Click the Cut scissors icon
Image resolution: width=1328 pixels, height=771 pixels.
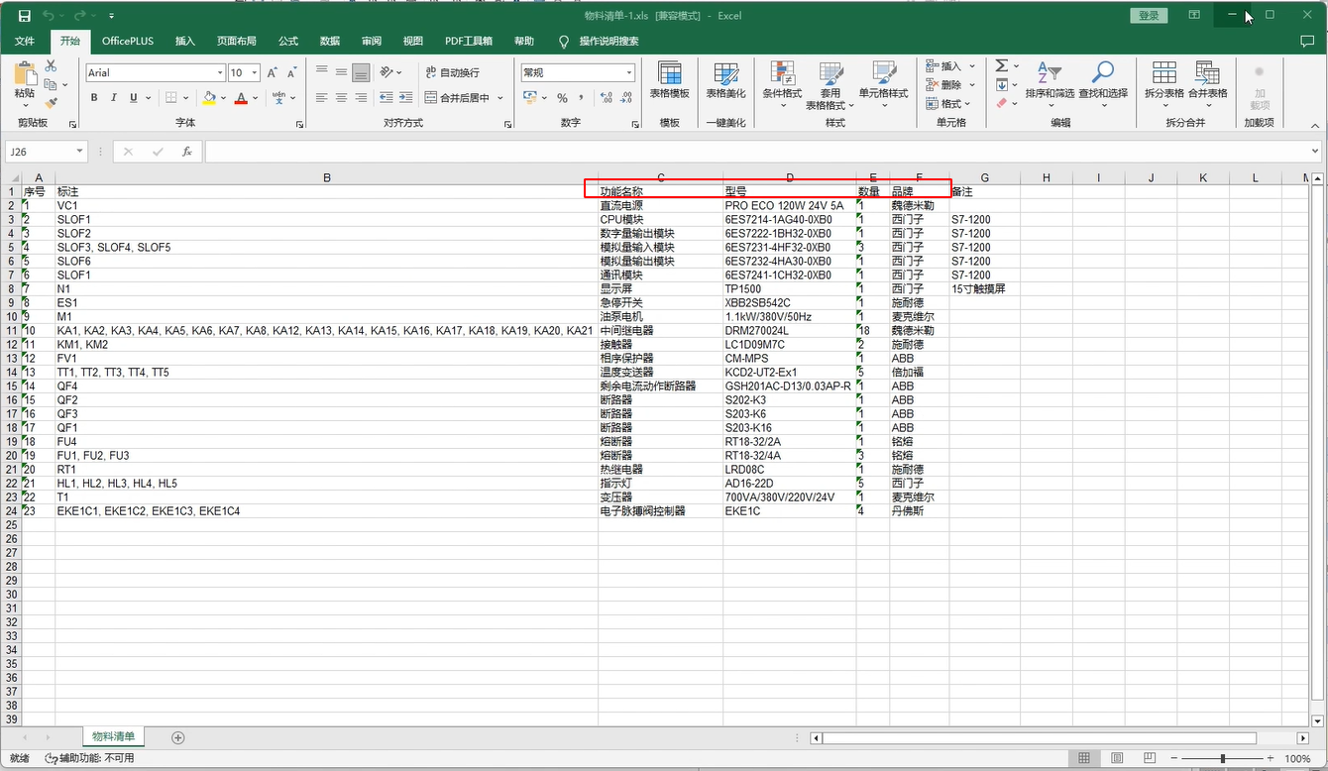[x=51, y=65]
